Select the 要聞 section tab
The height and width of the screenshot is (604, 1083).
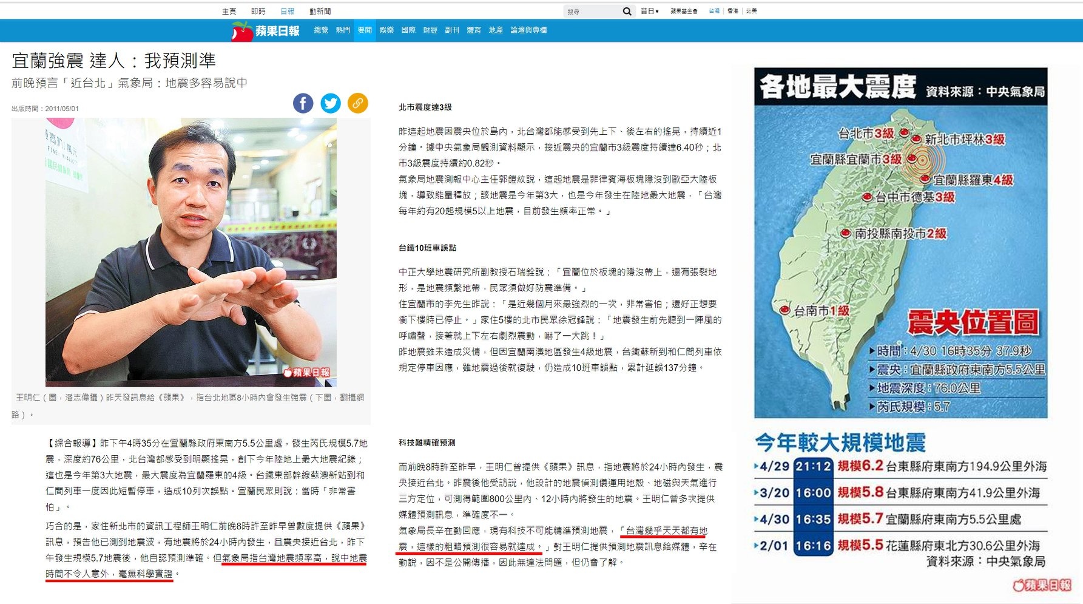[365, 30]
